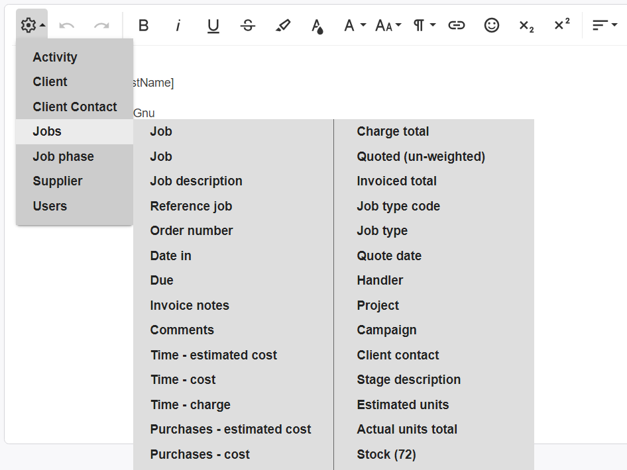Open the text alignment dropdown
The image size is (627, 470).
point(604,25)
